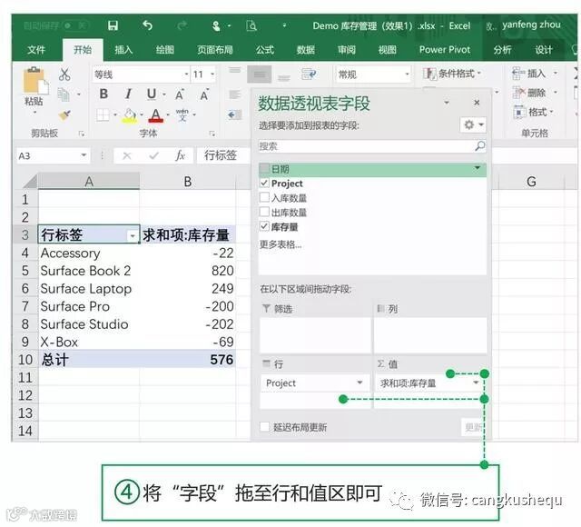Click the field search box 搜索

tap(372, 146)
